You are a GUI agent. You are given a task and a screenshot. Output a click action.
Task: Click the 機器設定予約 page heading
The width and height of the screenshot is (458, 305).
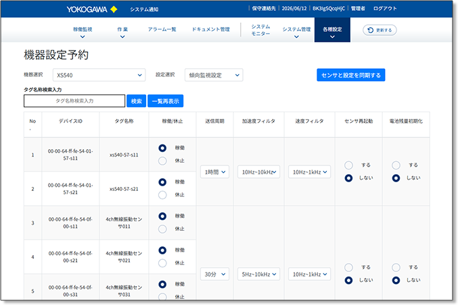pos(56,55)
